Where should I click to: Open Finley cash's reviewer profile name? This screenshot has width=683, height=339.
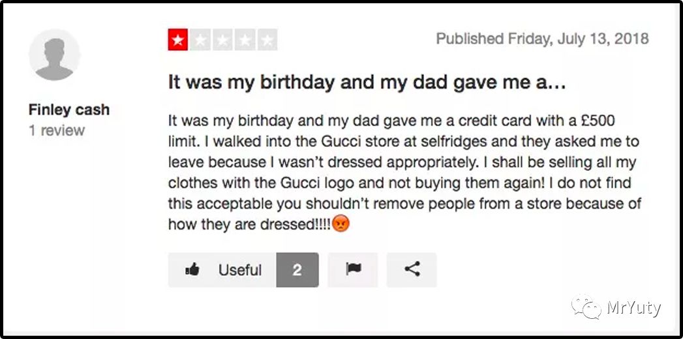[69, 110]
